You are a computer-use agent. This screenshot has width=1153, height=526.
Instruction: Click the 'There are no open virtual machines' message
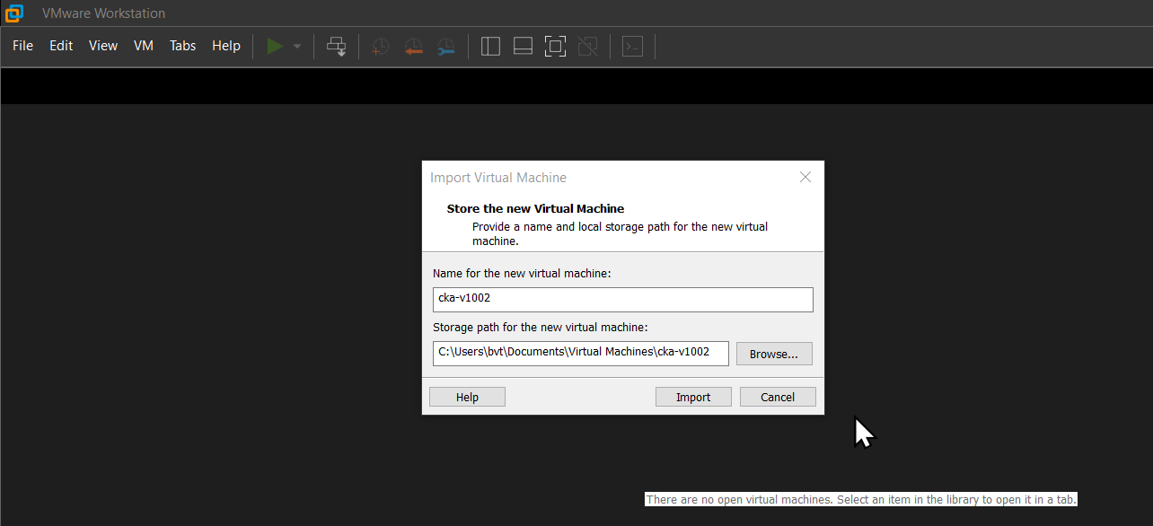pyautogui.click(x=861, y=499)
